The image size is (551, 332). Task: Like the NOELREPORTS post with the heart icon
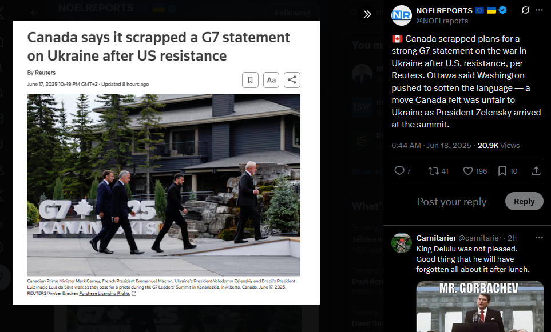pos(475,171)
